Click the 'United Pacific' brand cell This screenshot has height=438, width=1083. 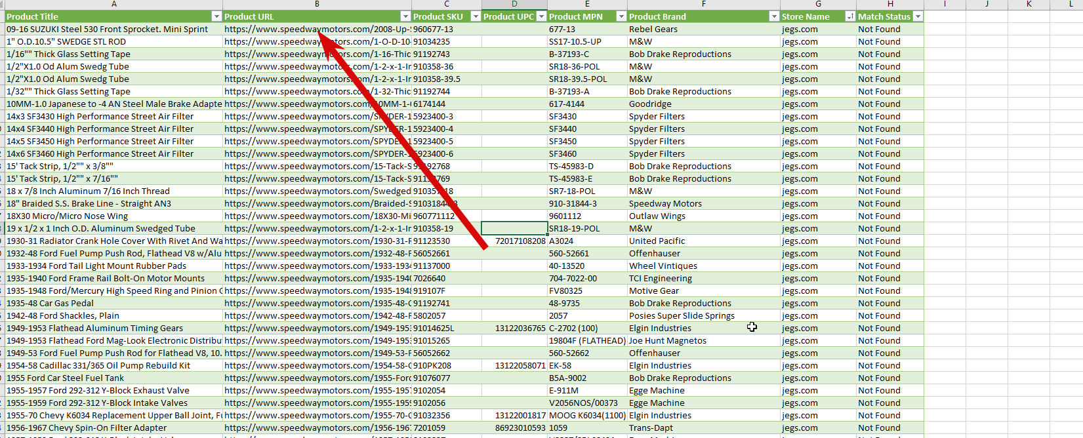[x=704, y=241]
